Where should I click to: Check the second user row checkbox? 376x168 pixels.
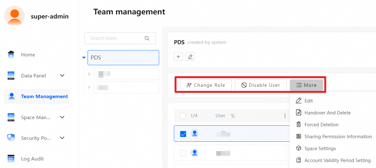pos(183,153)
